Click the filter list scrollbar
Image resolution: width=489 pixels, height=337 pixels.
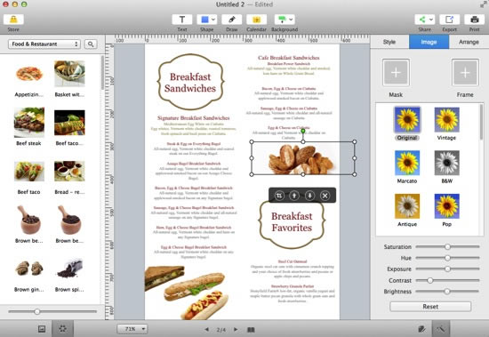[481, 122]
